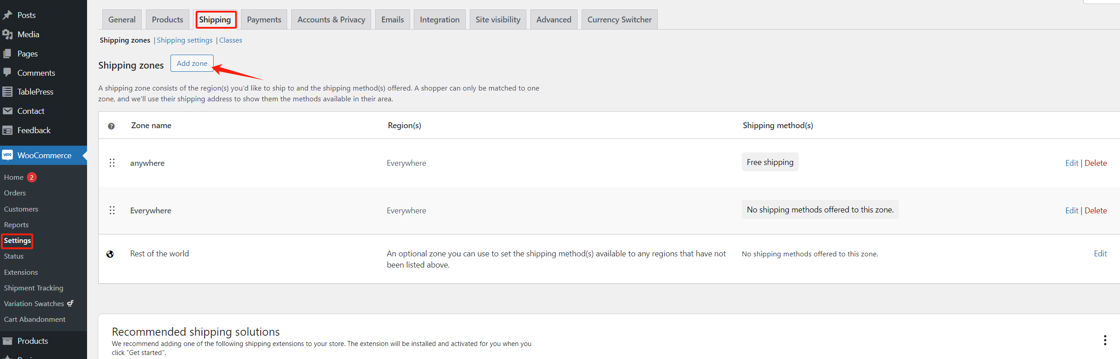Image resolution: width=1120 pixels, height=359 pixels.
Task: Go to shipping Classes section
Action: coord(231,40)
